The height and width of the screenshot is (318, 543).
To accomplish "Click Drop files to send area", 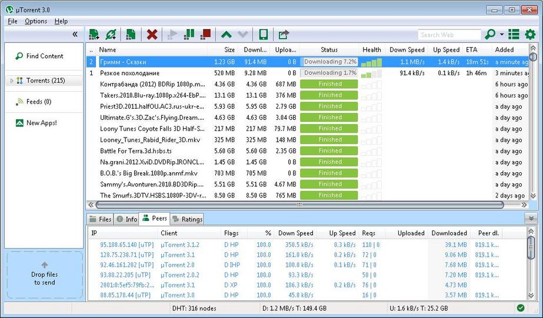I will (x=45, y=275).
